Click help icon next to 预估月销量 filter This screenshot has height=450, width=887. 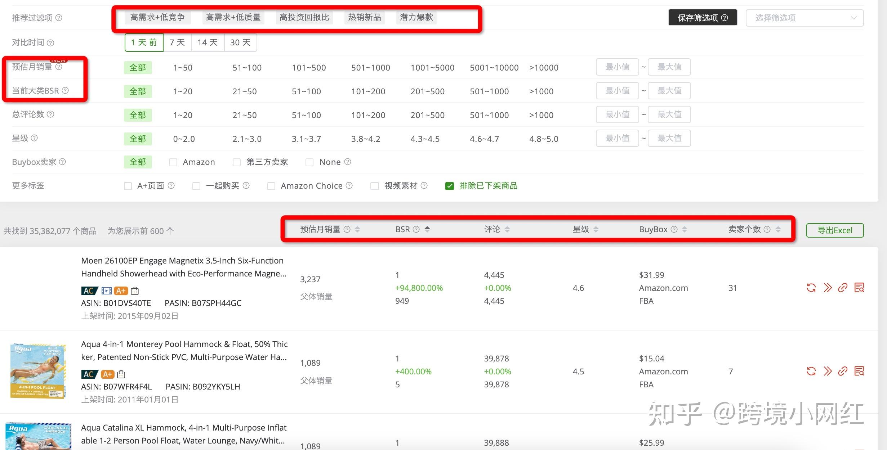pos(59,67)
